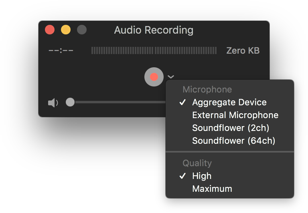Screen dimensions: 308x213
Task: Open the options chevron beside record button
Action: [x=171, y=77]
